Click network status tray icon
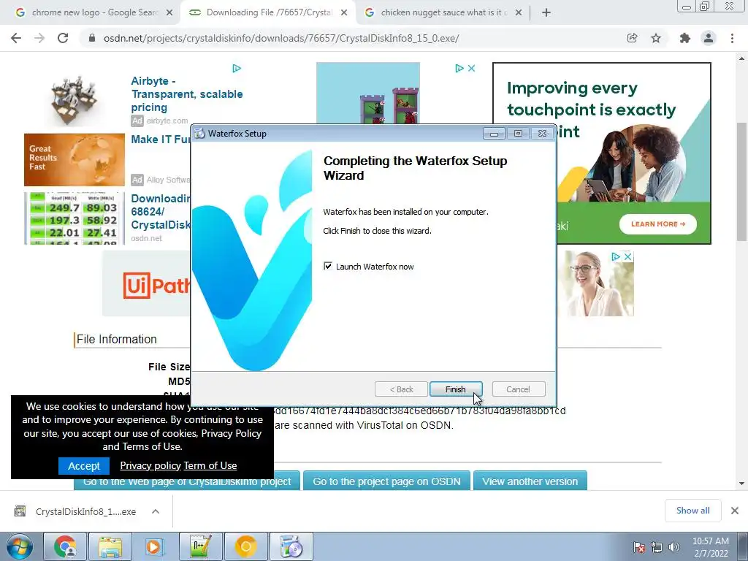The height and width of the screenshot is (561, 748). pyautogui.click(x=657, y=548)
